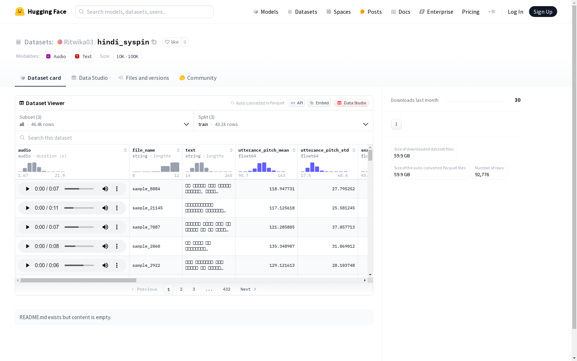577x361 pixels.
Task: Click the scroll-right arrow of table
Action: coord(365,280)
